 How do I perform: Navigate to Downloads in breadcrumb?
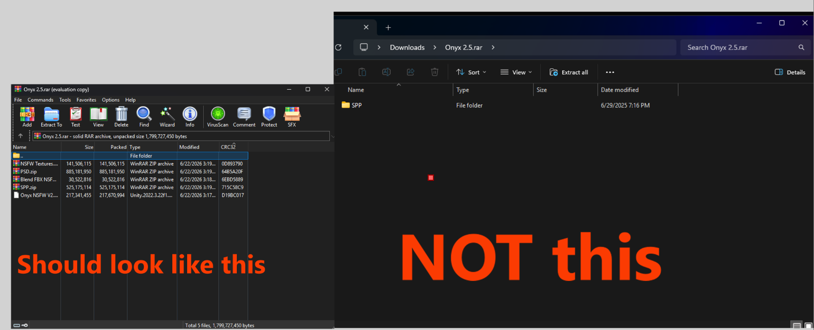[x=407, y=47]
